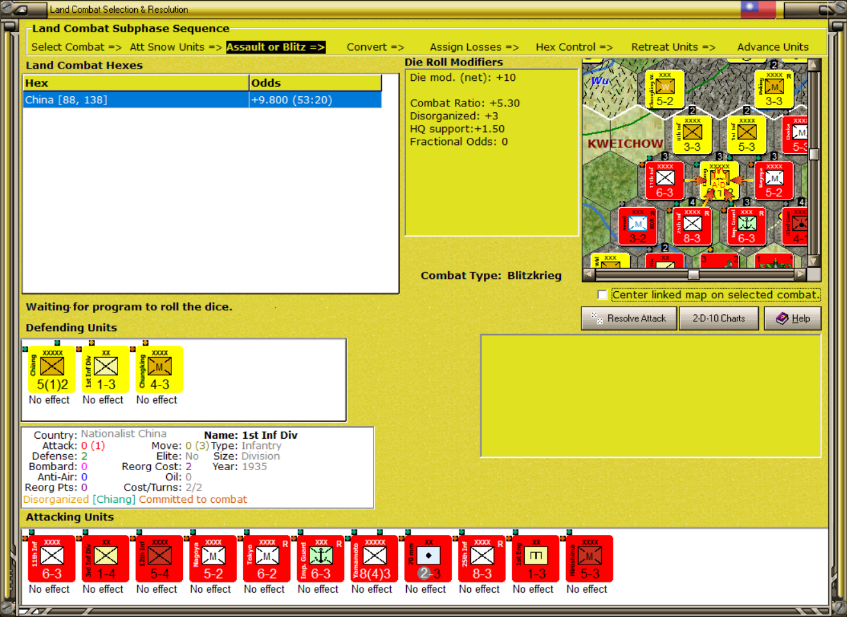This screenshot has height=617, width=847.
Task: Click the Hex Control subphase step
Action: (x=574, y=47)
